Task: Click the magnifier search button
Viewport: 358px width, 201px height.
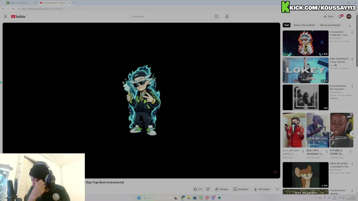Action: point(216,16)
